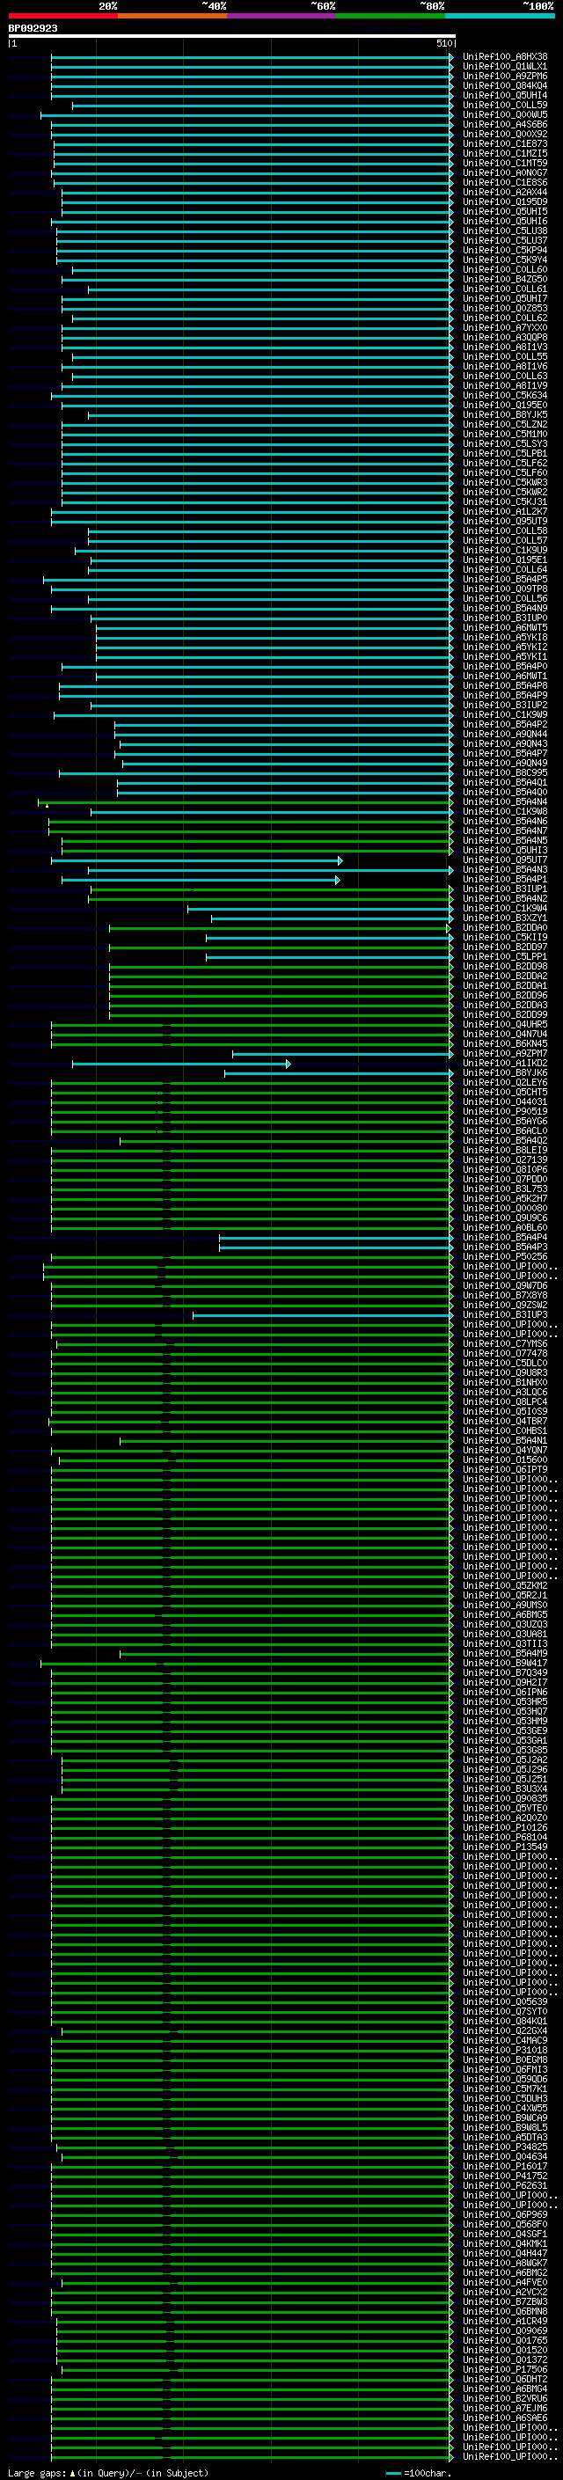Viewport: 563px width, 2480px height.
Task: Select hit UniRef100_C5LZN2
Action: pyautogui.click(x=505, y=425)
